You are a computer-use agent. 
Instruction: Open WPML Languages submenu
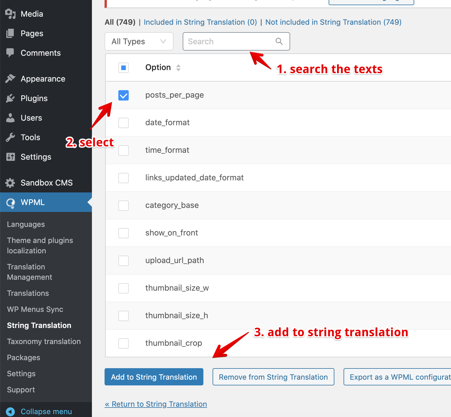26,224
